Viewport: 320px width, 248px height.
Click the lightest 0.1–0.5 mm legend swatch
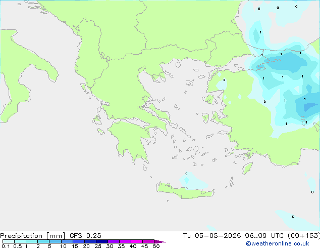[x=9, y=241]
